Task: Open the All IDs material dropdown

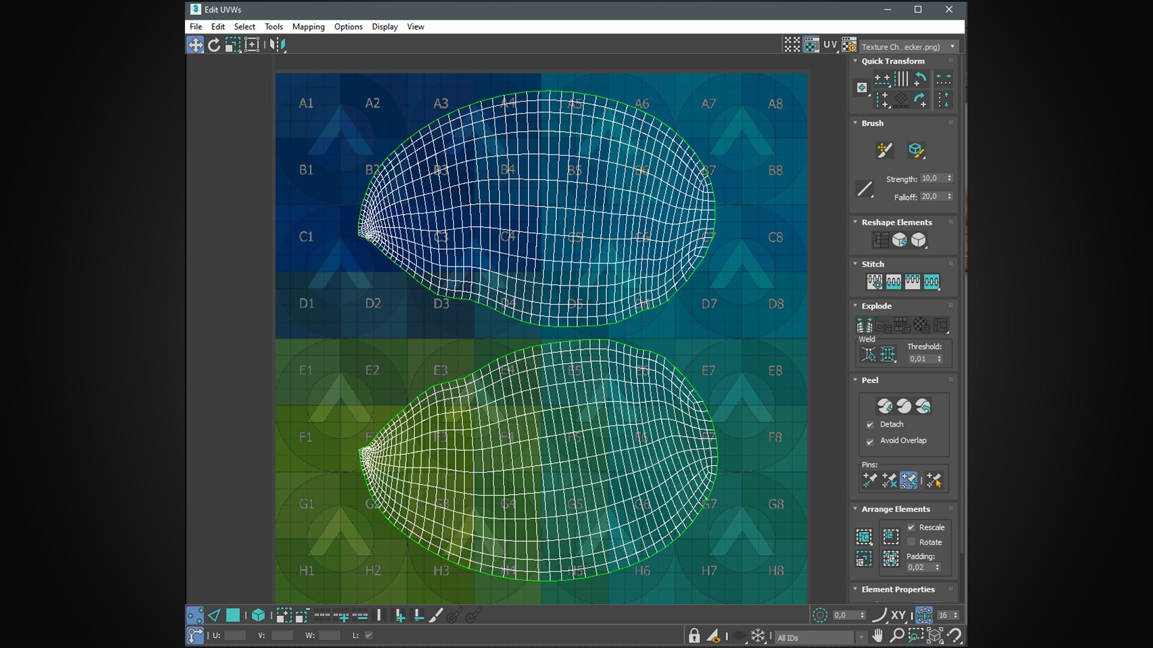Action: (820, 637)
